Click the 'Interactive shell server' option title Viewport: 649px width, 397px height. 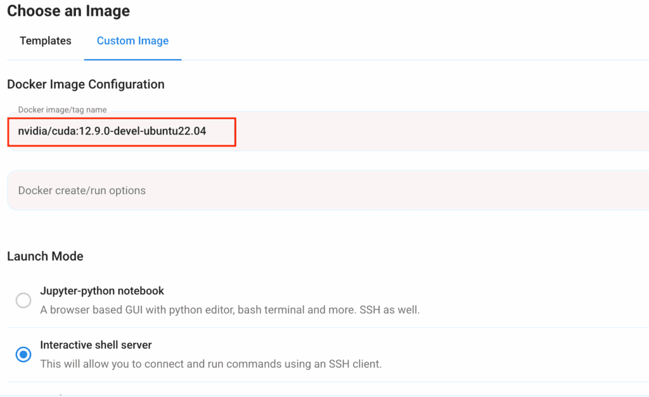tap(96, 345)
